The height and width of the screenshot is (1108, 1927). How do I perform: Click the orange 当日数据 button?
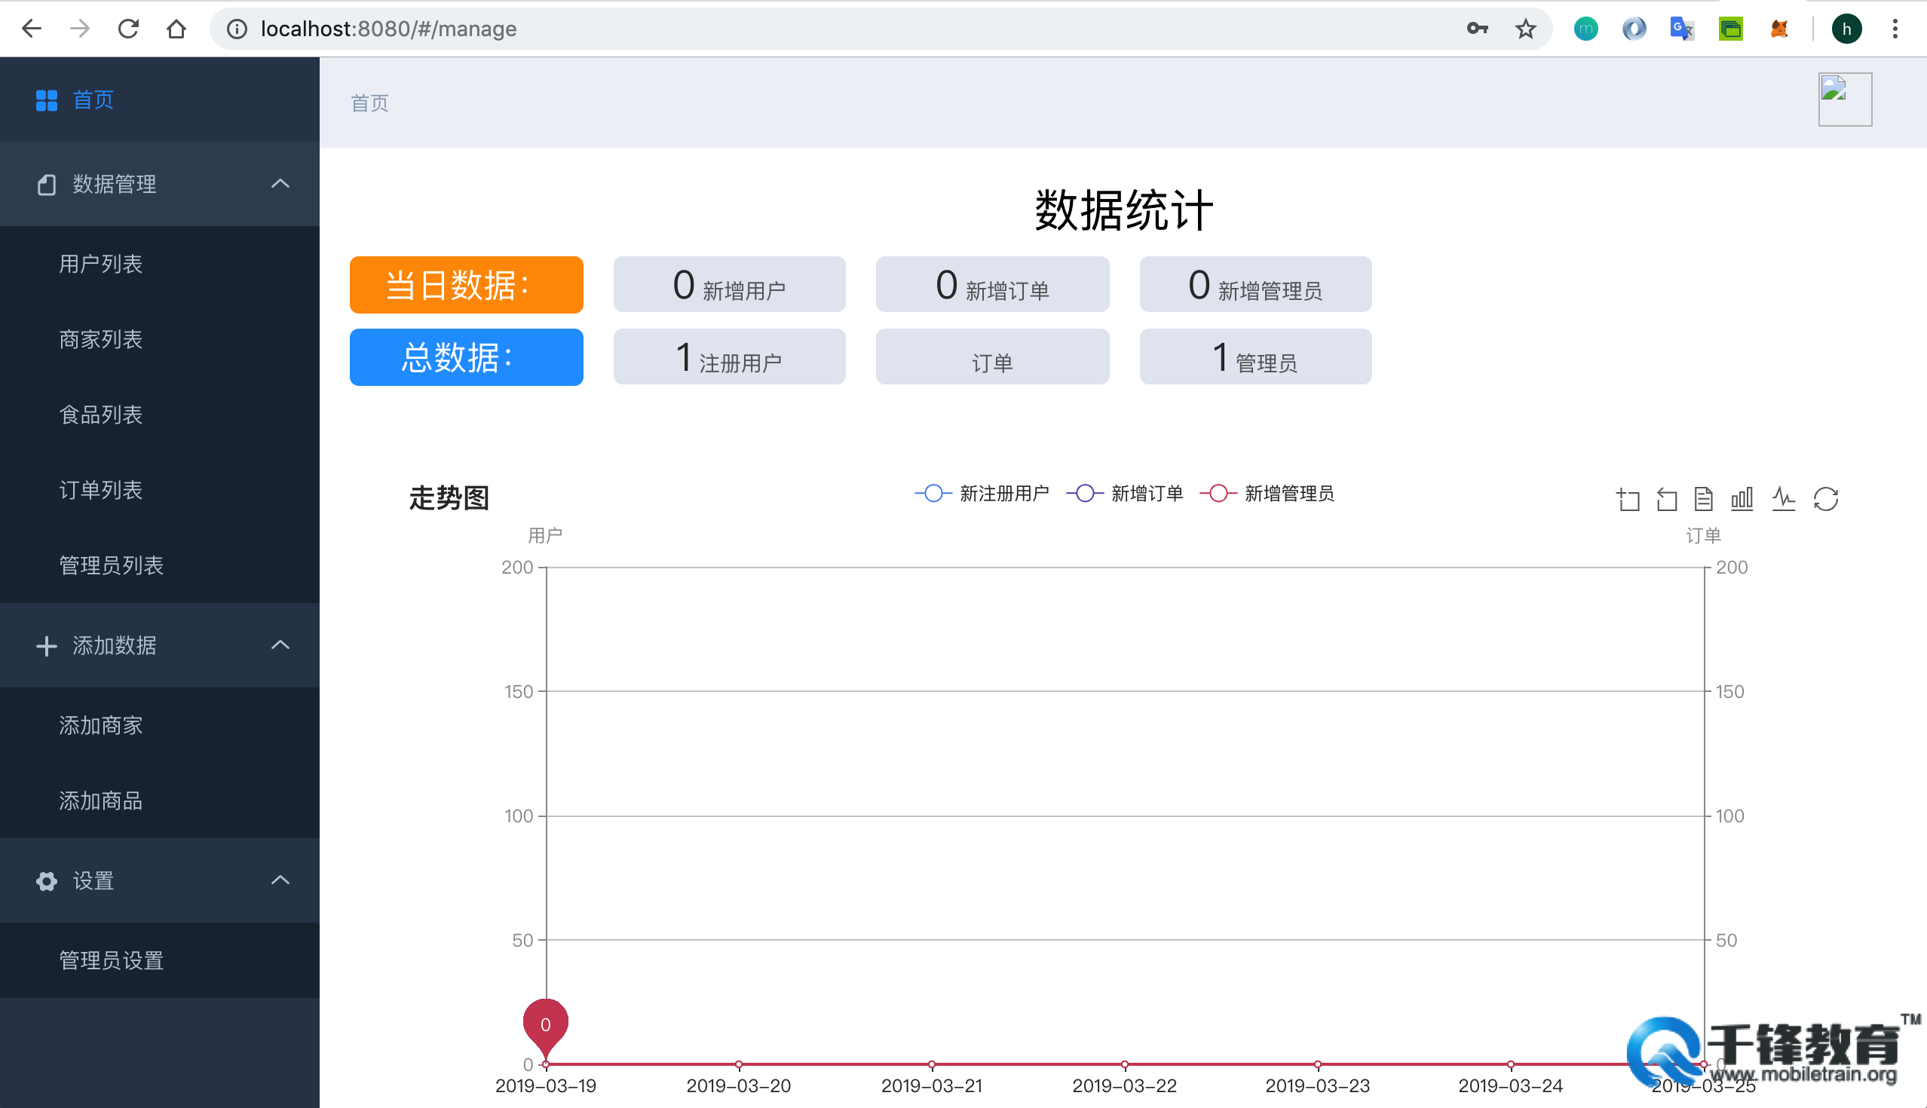pyautogui.click(x=466, y=285)
